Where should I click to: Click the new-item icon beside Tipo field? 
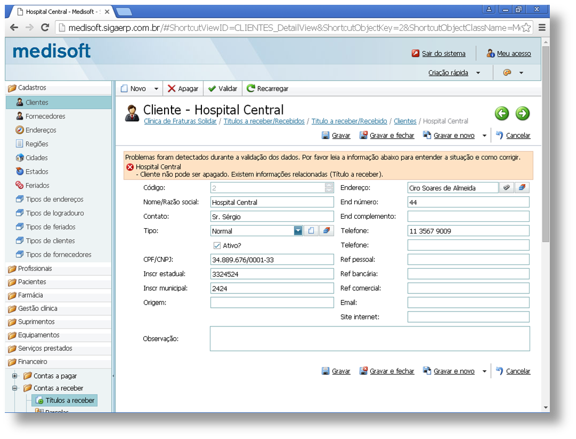tap(311, 230)
